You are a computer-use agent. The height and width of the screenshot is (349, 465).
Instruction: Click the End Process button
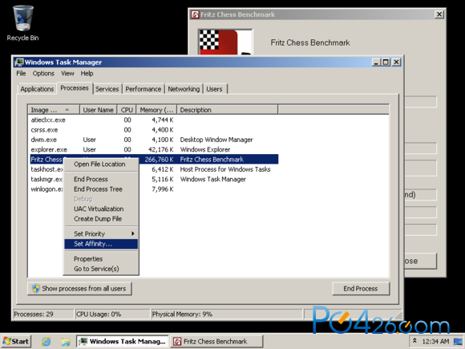pos(361,289)
